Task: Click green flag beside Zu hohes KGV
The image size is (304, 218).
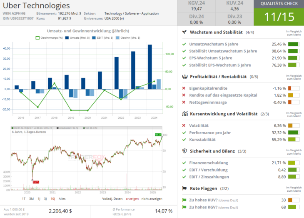Action: 184,207
